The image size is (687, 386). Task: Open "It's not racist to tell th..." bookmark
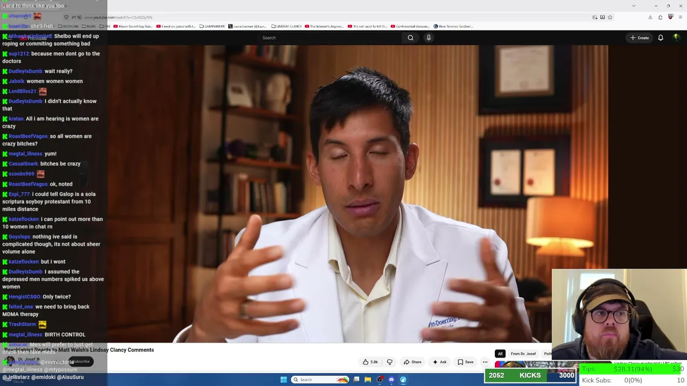368,26
